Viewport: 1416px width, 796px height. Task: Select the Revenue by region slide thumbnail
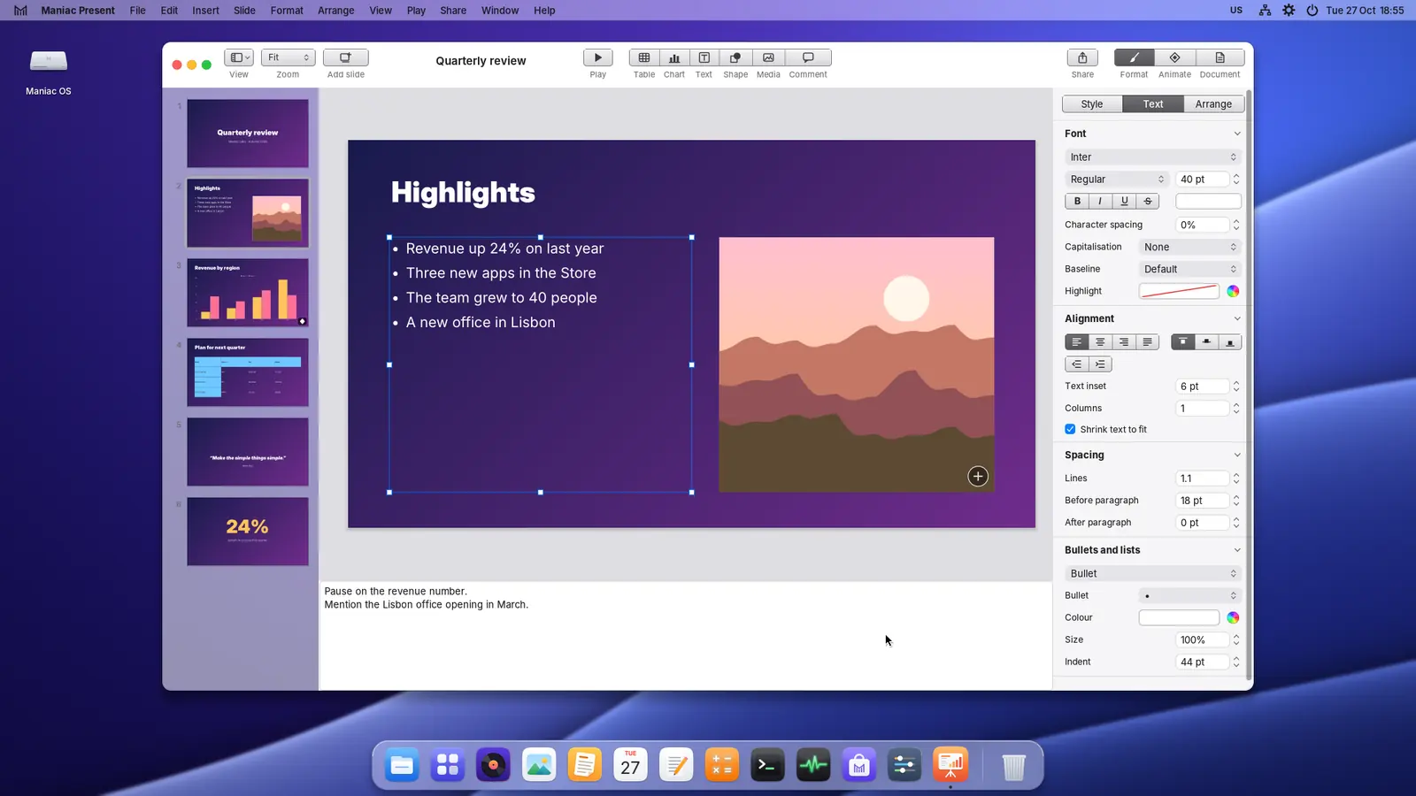(248, 293)
